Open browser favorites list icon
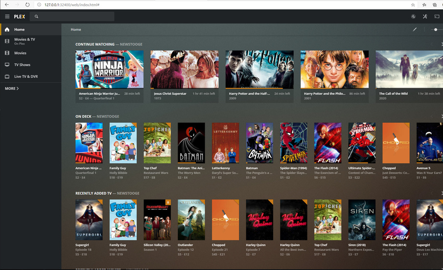The height and width of the screenshot is (270, 443). (424, 5)
